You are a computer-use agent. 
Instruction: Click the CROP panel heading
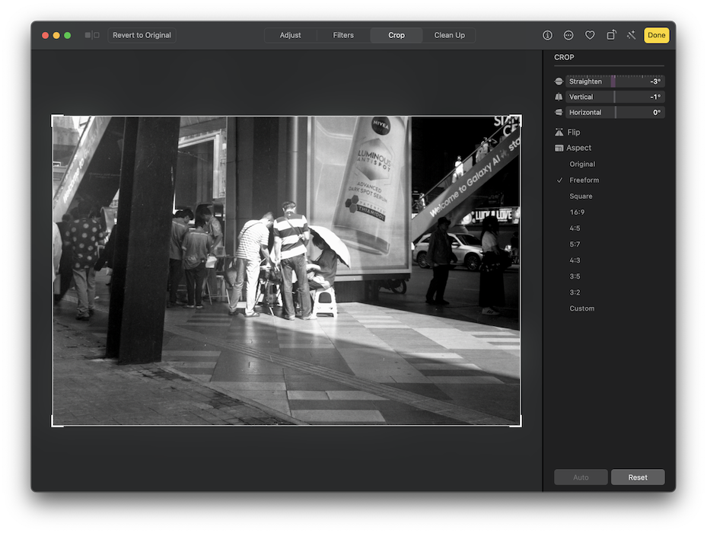(x=564, y=57)
